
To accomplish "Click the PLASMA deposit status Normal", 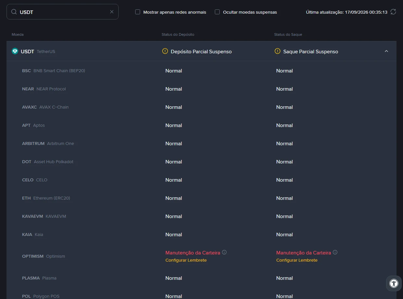I will point(174,278).
